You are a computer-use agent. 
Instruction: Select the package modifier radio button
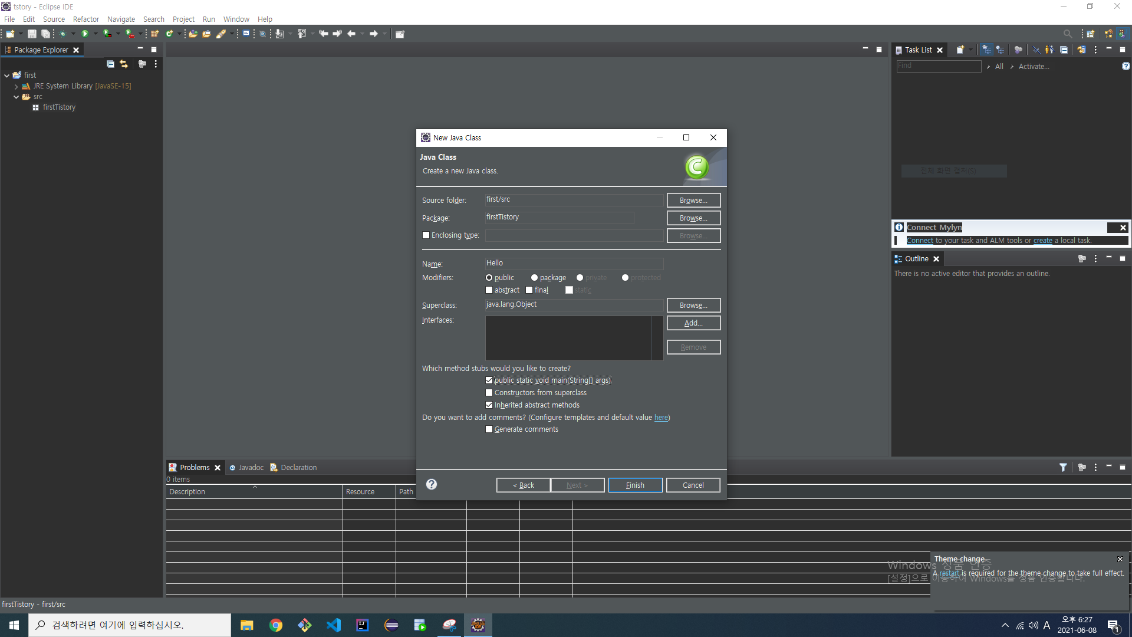pos(534,278)
